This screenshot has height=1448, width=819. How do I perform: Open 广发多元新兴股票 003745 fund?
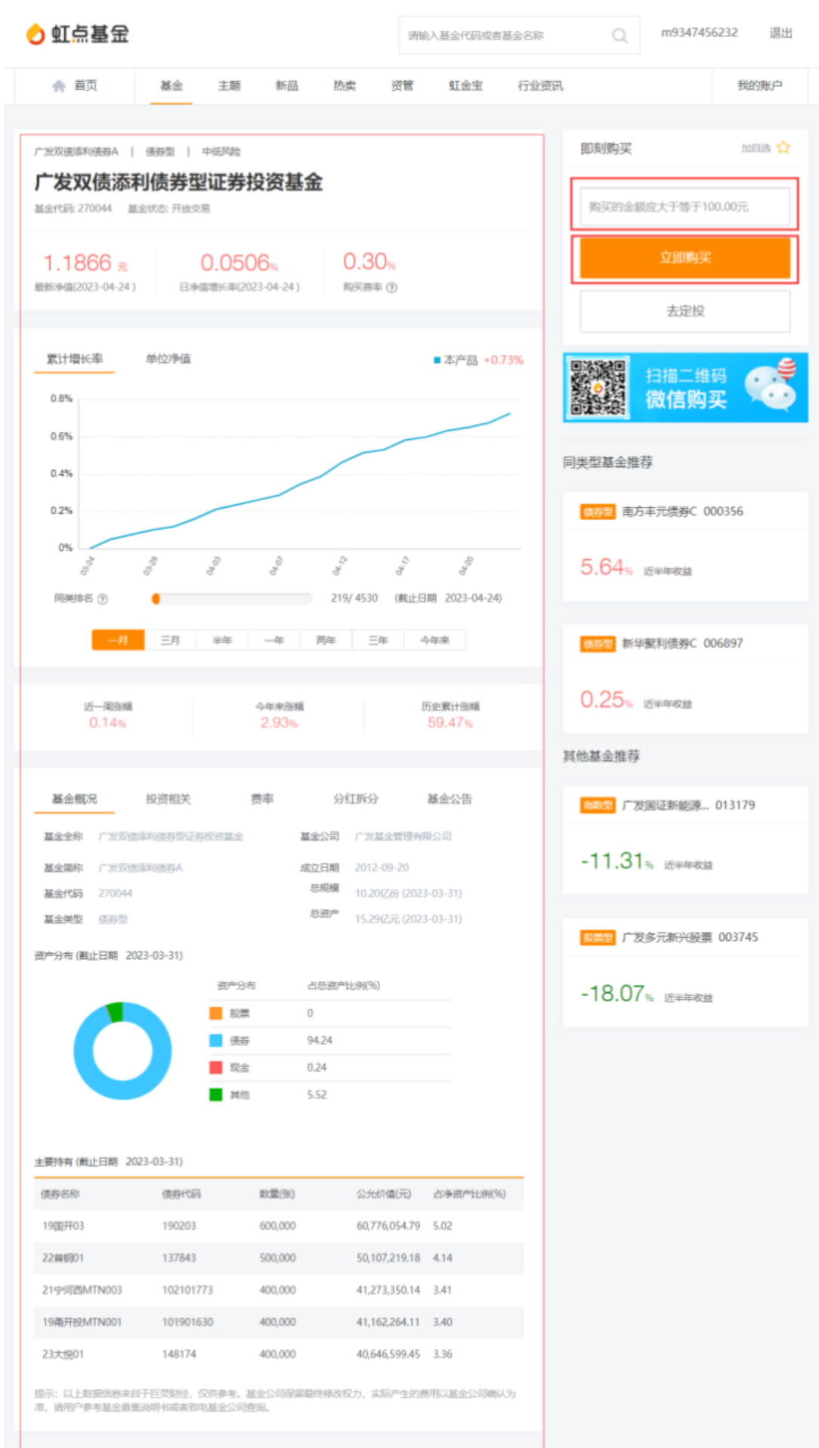(x=690, y=938)
